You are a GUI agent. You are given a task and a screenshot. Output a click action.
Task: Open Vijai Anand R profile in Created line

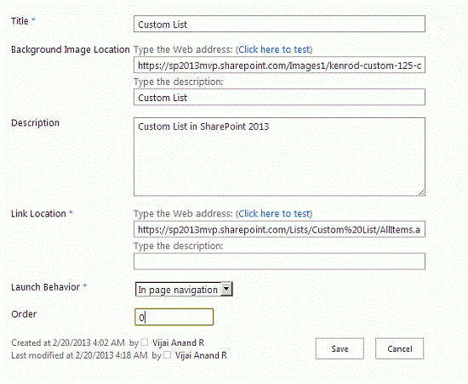coord(178,343)
